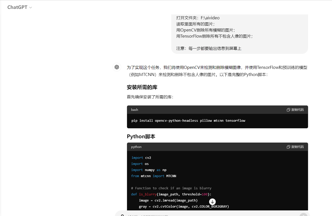Click the 'import numpy as np' line

(x=149, y=170)
